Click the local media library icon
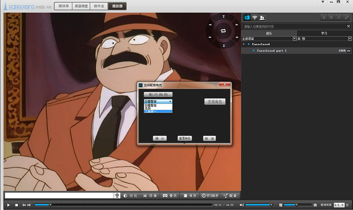The height and width of the screenshot is (210, 353). (x=247, y=18)
